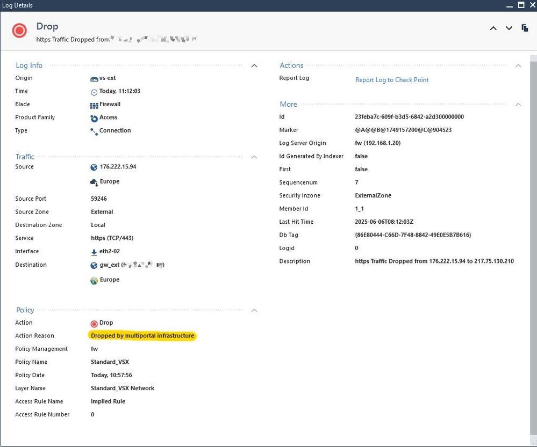537x447 pixels.
Task: Select the log Id value 23feba7c-609f
Action: click(x=409, y=116)
